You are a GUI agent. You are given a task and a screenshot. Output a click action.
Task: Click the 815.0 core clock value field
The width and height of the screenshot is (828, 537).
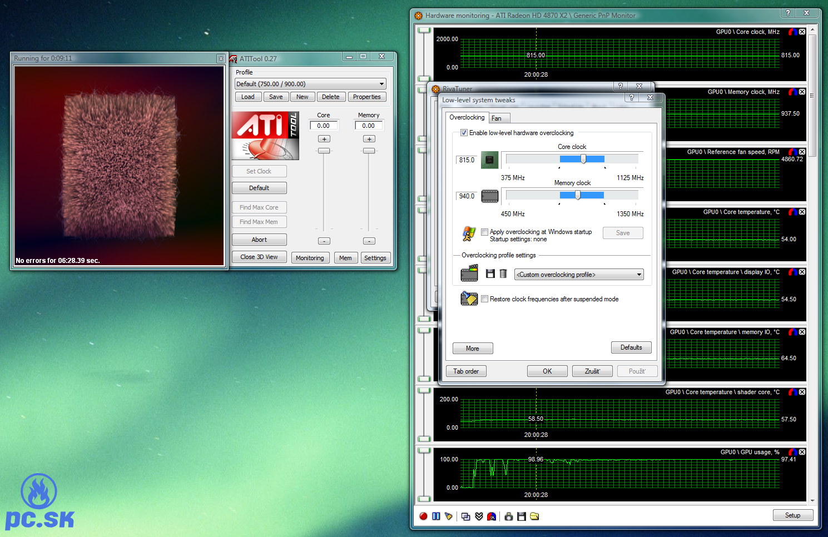(467, 160)
